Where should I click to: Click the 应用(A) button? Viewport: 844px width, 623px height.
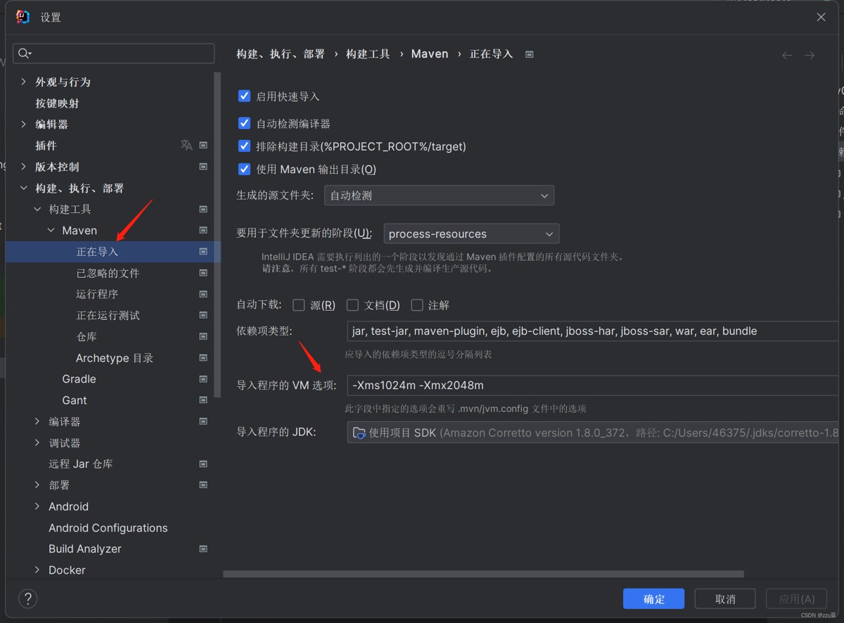[x=797, y=599]
